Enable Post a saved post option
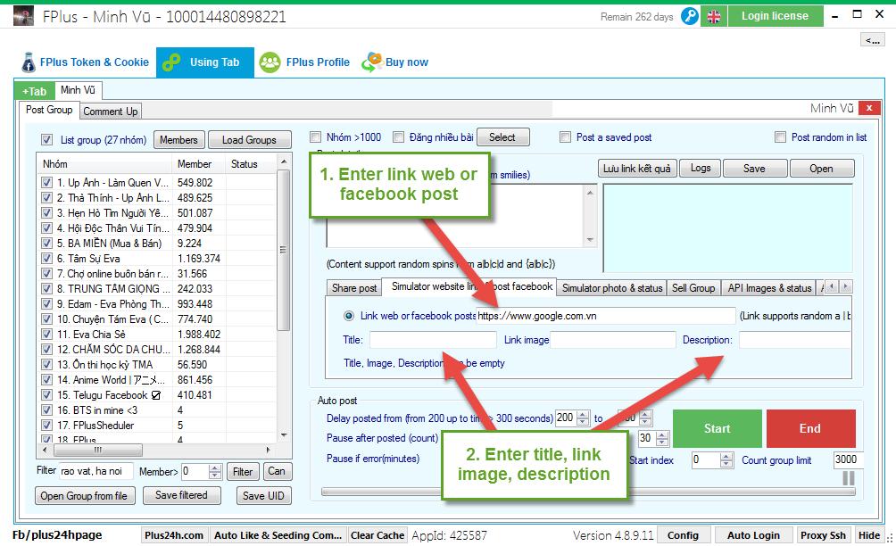 565,137
